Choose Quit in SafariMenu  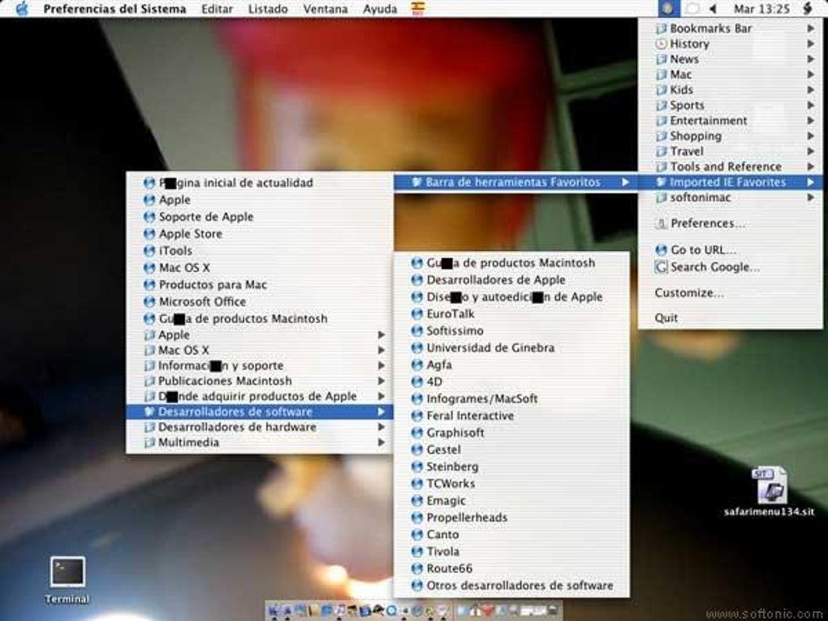(731, 318)
